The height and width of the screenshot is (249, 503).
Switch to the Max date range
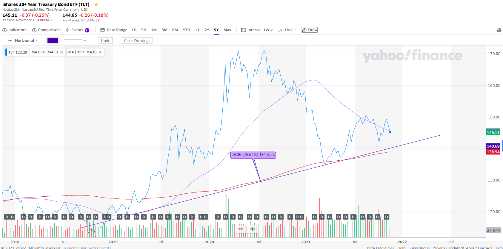(x=227, y=30)
